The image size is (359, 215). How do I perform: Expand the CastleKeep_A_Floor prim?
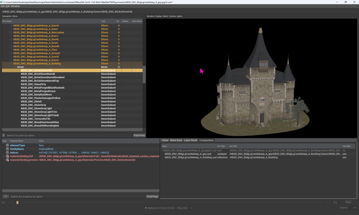(11, 50)
